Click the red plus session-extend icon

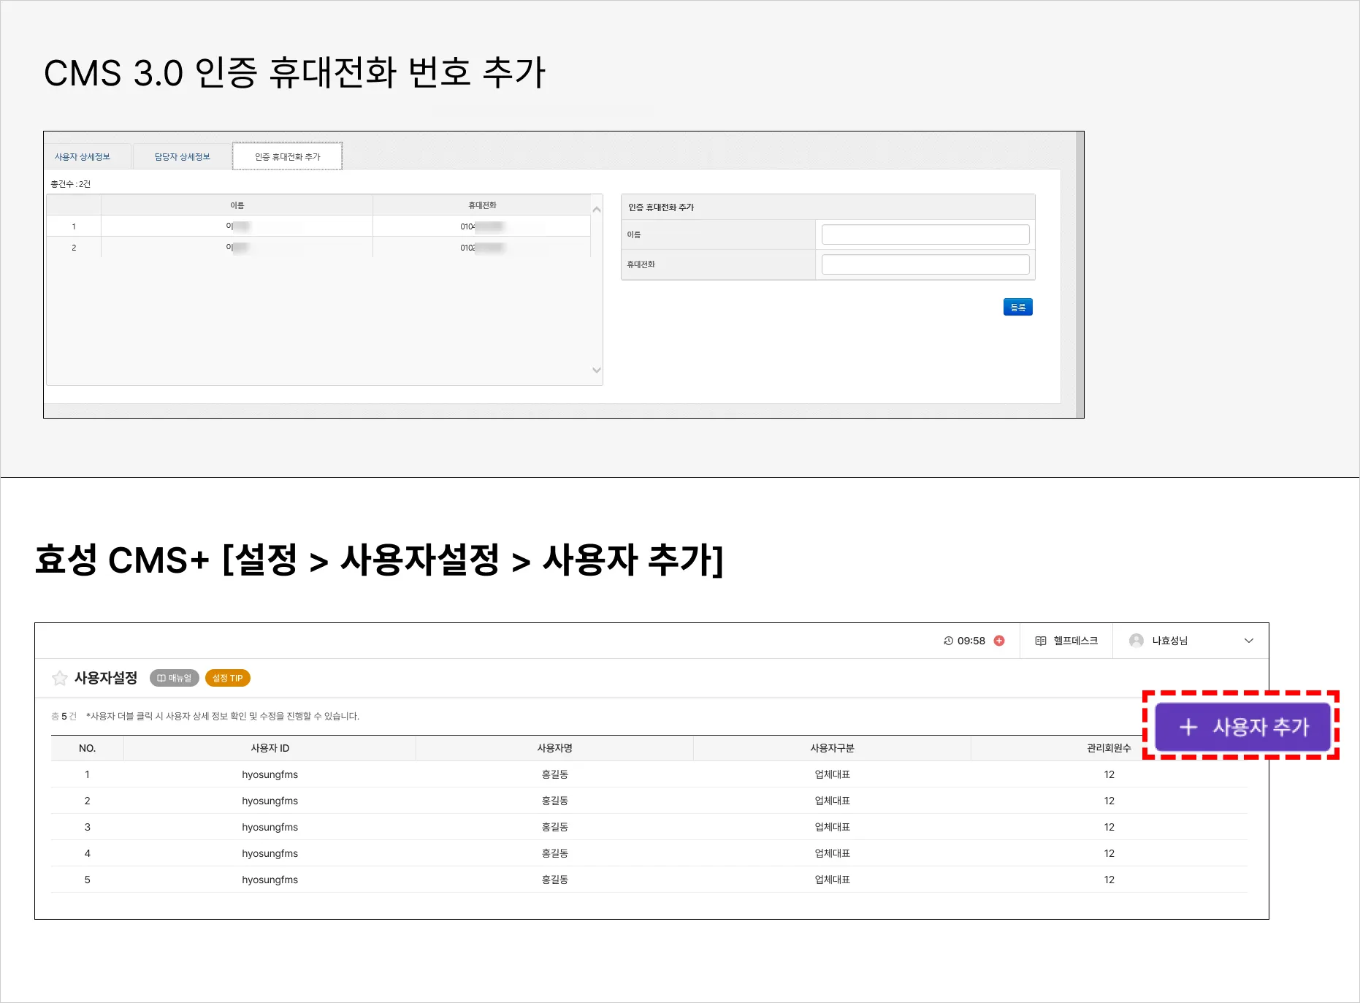click(x=999, y=641)
